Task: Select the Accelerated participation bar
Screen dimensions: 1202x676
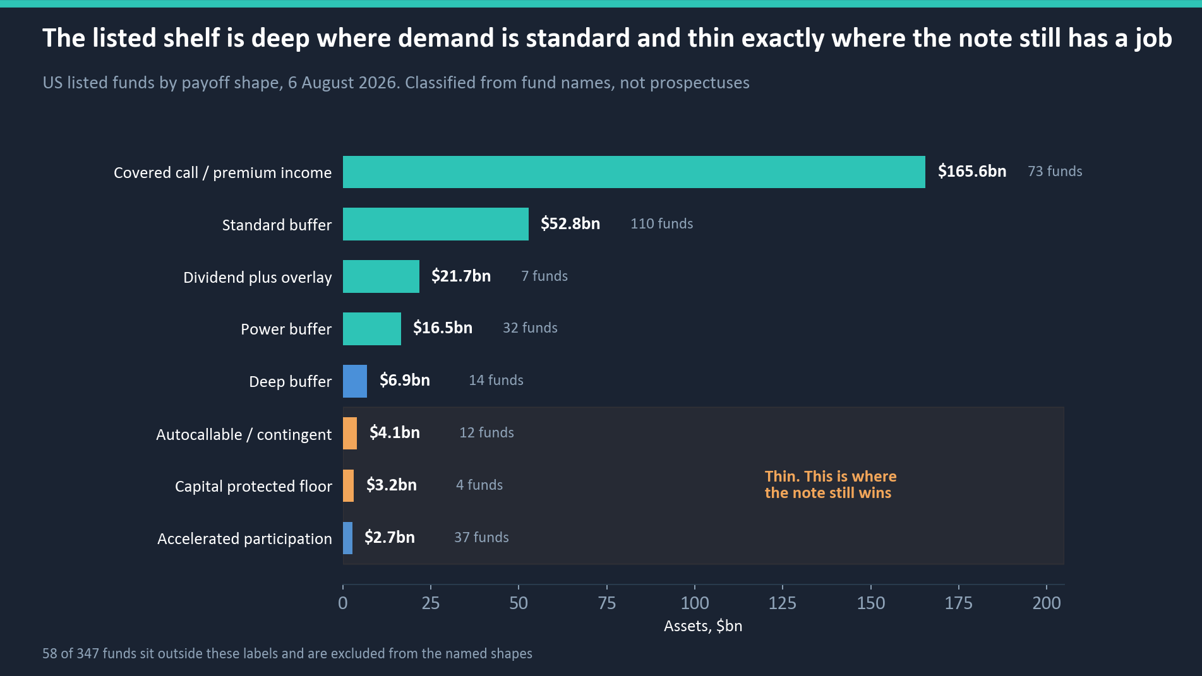Action: pyautogui.click(x=347, y=538)
